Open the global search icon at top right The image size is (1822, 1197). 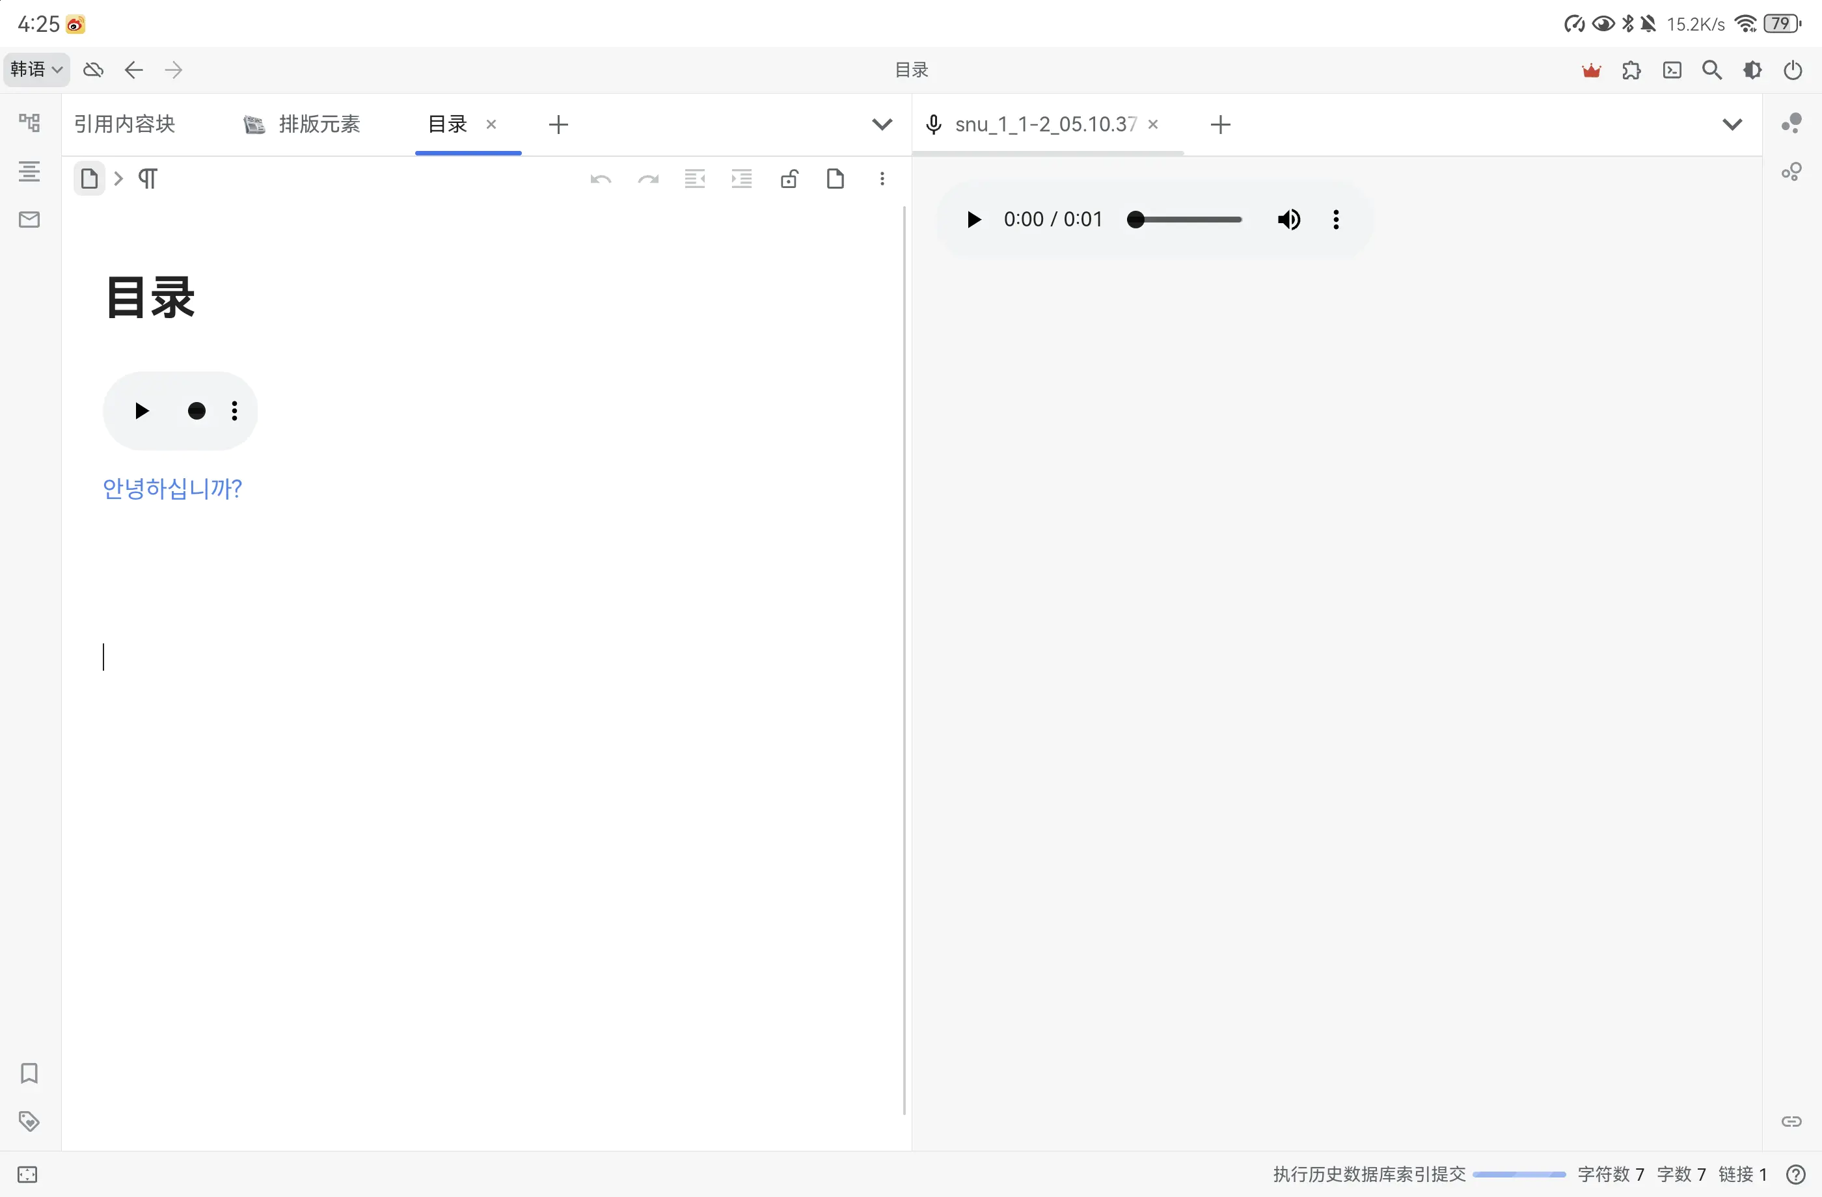[1713, 70]
